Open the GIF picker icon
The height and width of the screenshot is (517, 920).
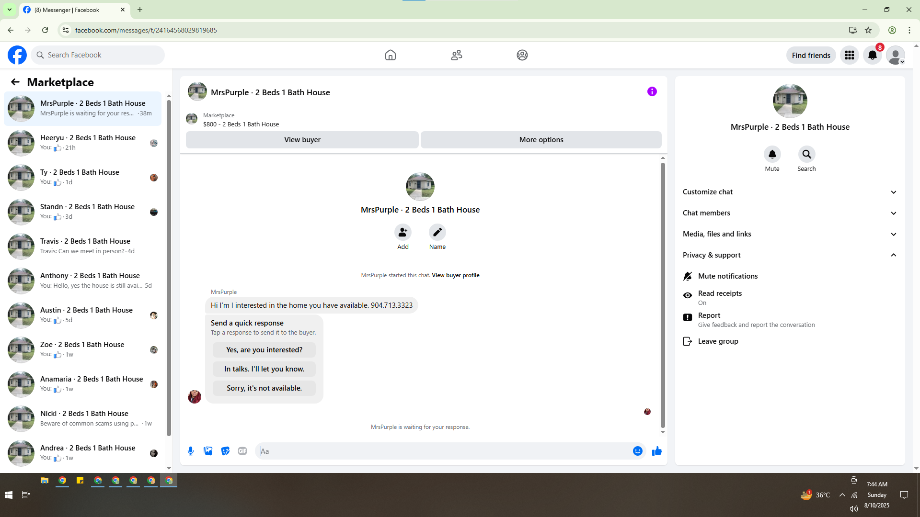tap(242, 451)
